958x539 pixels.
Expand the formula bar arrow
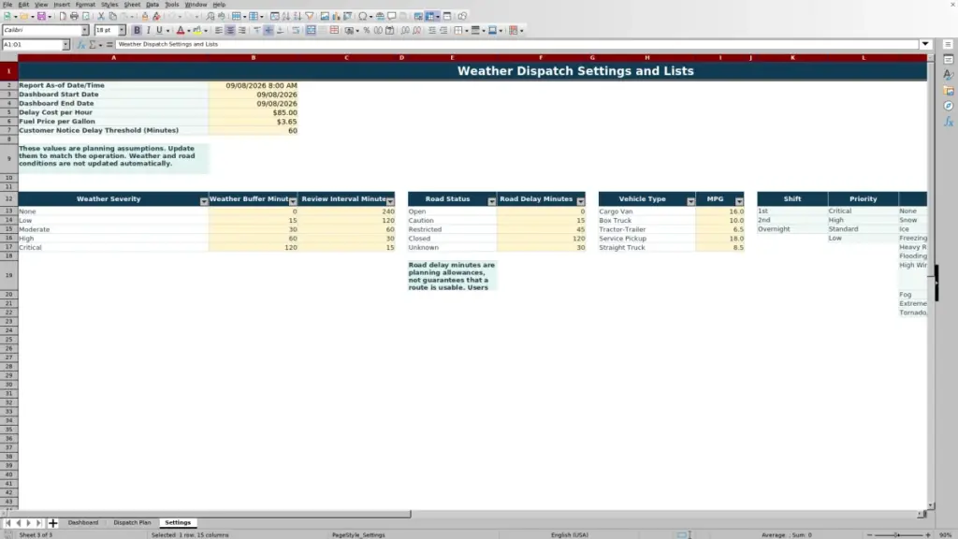tap(925, 44)
